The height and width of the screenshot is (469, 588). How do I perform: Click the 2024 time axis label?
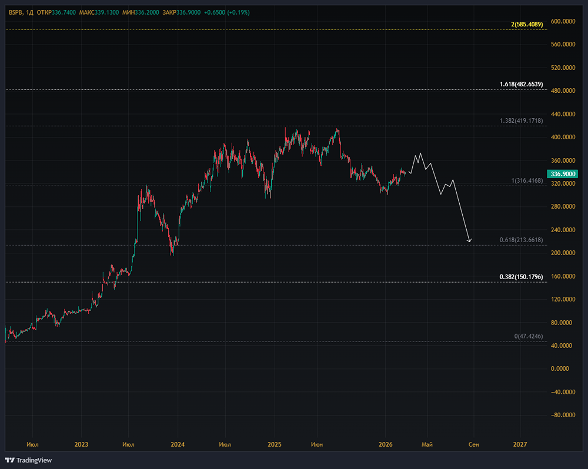(178, 444)
